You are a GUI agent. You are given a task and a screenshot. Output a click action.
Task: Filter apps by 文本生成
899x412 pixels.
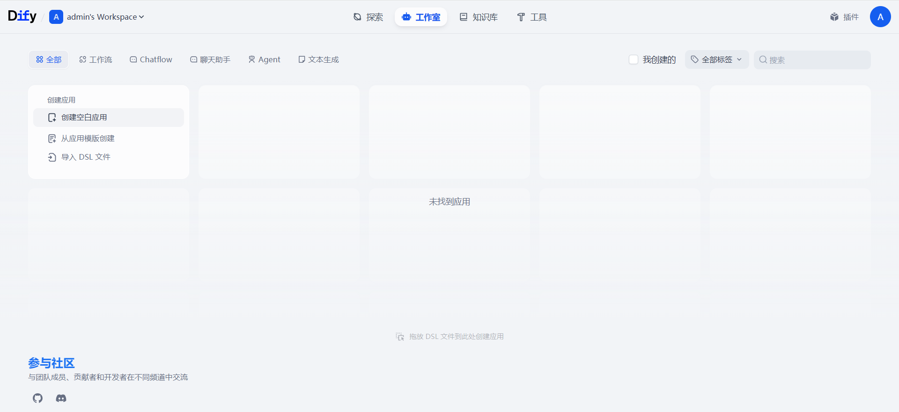point(318,59)
